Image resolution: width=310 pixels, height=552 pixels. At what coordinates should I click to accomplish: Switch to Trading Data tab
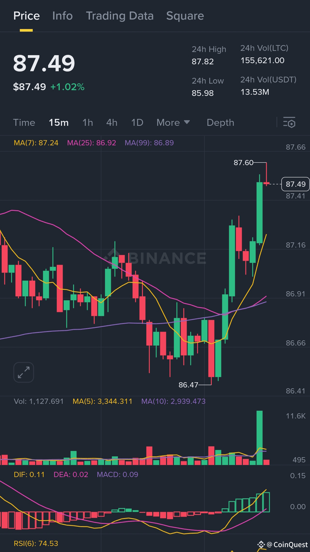tap(120, 16)
